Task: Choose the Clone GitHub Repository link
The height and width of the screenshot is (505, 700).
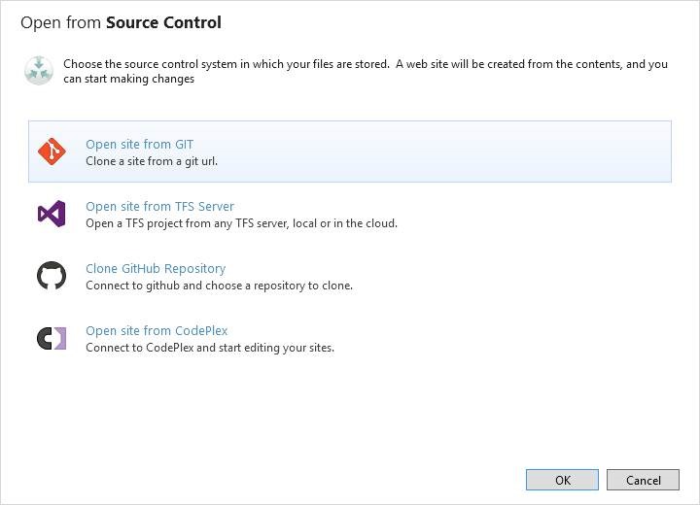Action: point(156,269)
